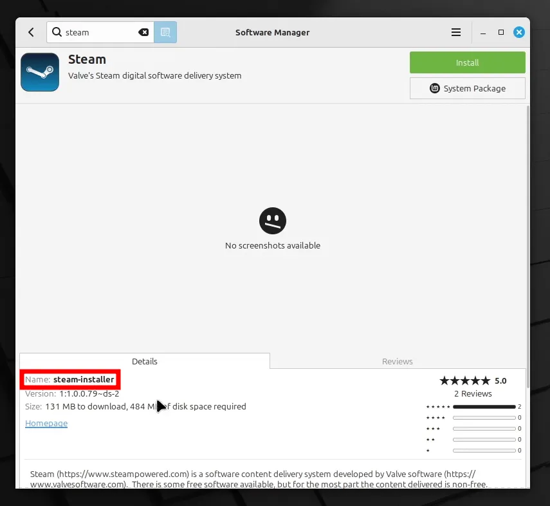The image size is (550, 506).
Task: Click the Steam application logo
Action: [40, 72]
